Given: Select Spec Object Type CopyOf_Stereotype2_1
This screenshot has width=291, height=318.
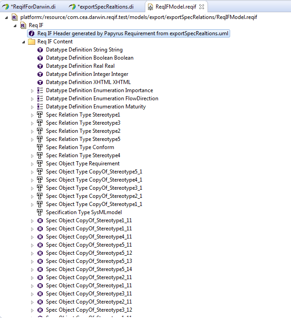Looking at the screenshot, I should pos(94,196).
